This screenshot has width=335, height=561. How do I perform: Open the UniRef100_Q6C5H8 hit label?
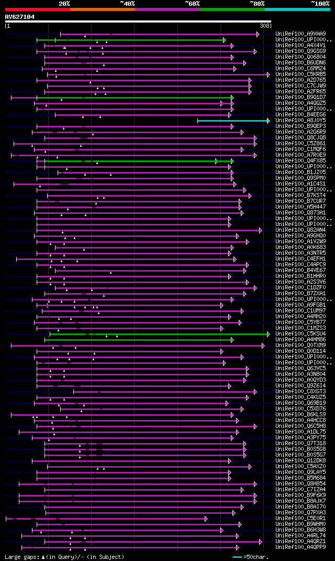pos(300,426)
